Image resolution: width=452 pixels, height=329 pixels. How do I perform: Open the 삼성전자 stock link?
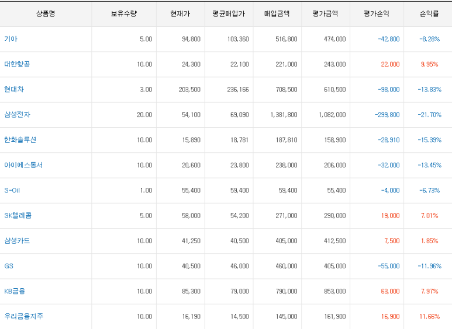tap(17, 114)
